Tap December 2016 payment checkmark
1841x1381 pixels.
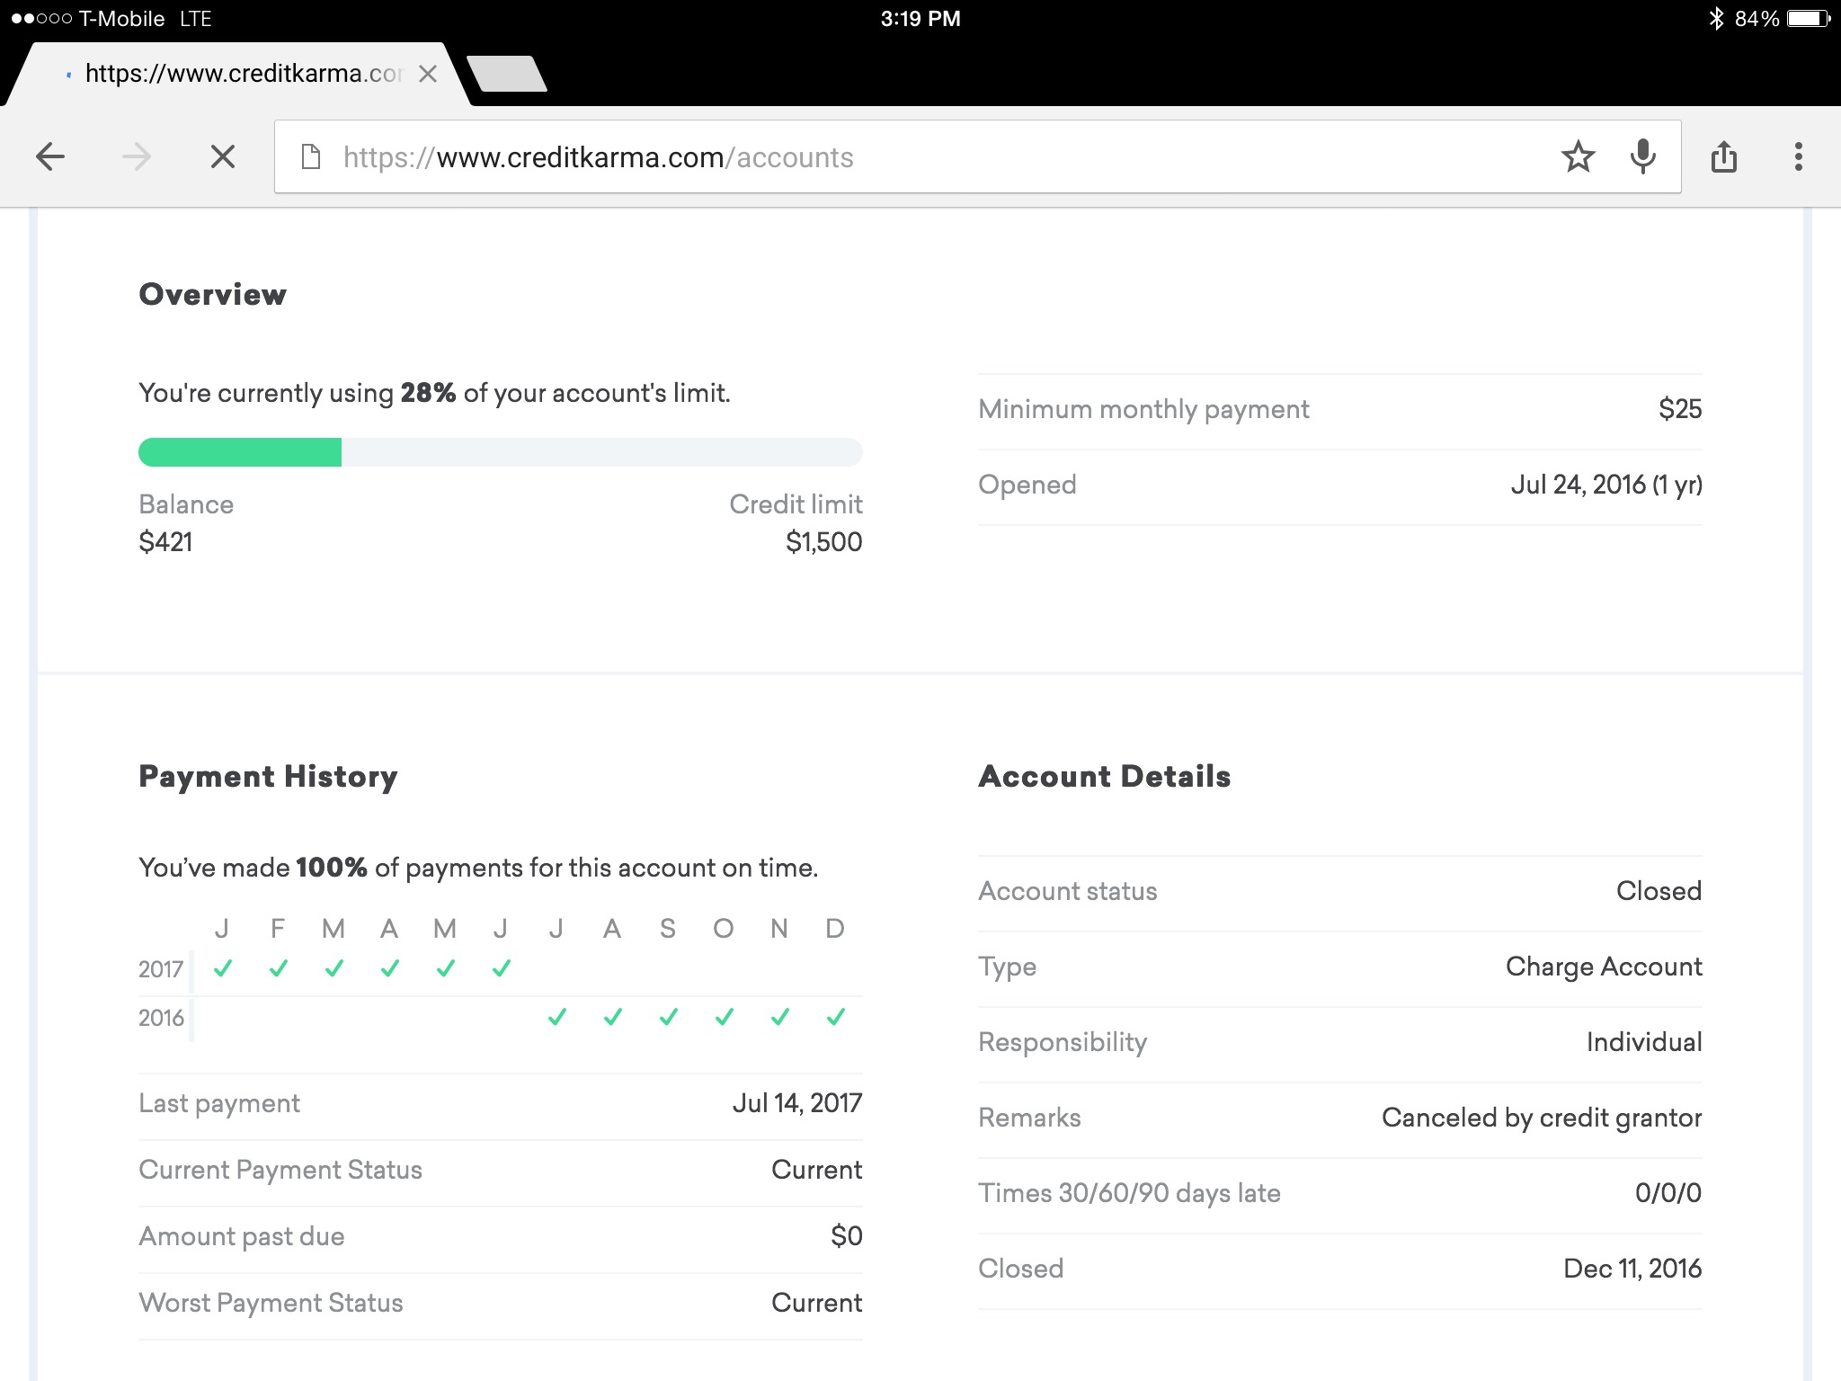835,1017
